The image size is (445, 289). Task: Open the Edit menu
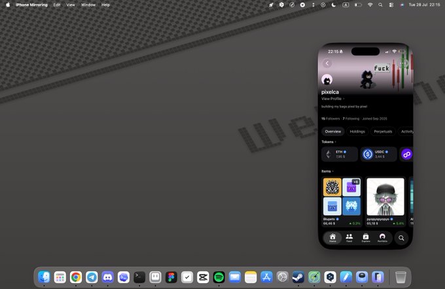point(57,5)
